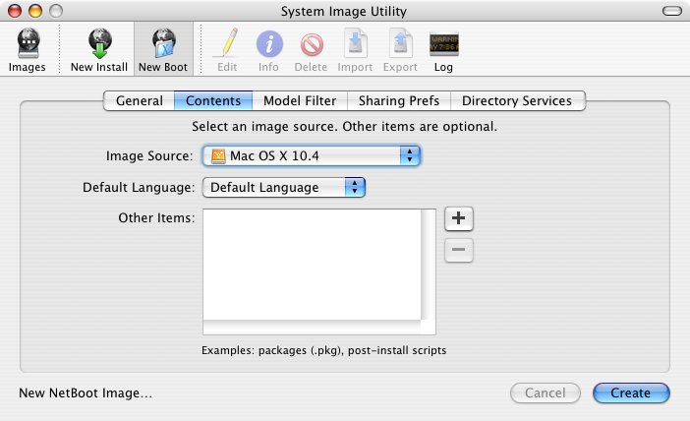Click the Cancel button
690x421 pixels.
tap(546, 392)
